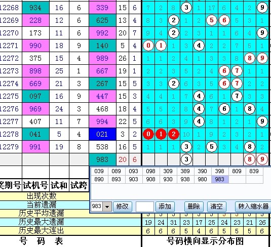The image size is (271, 247).
Task: Select number 398 in the candidate list
Action: click(220, 171)
